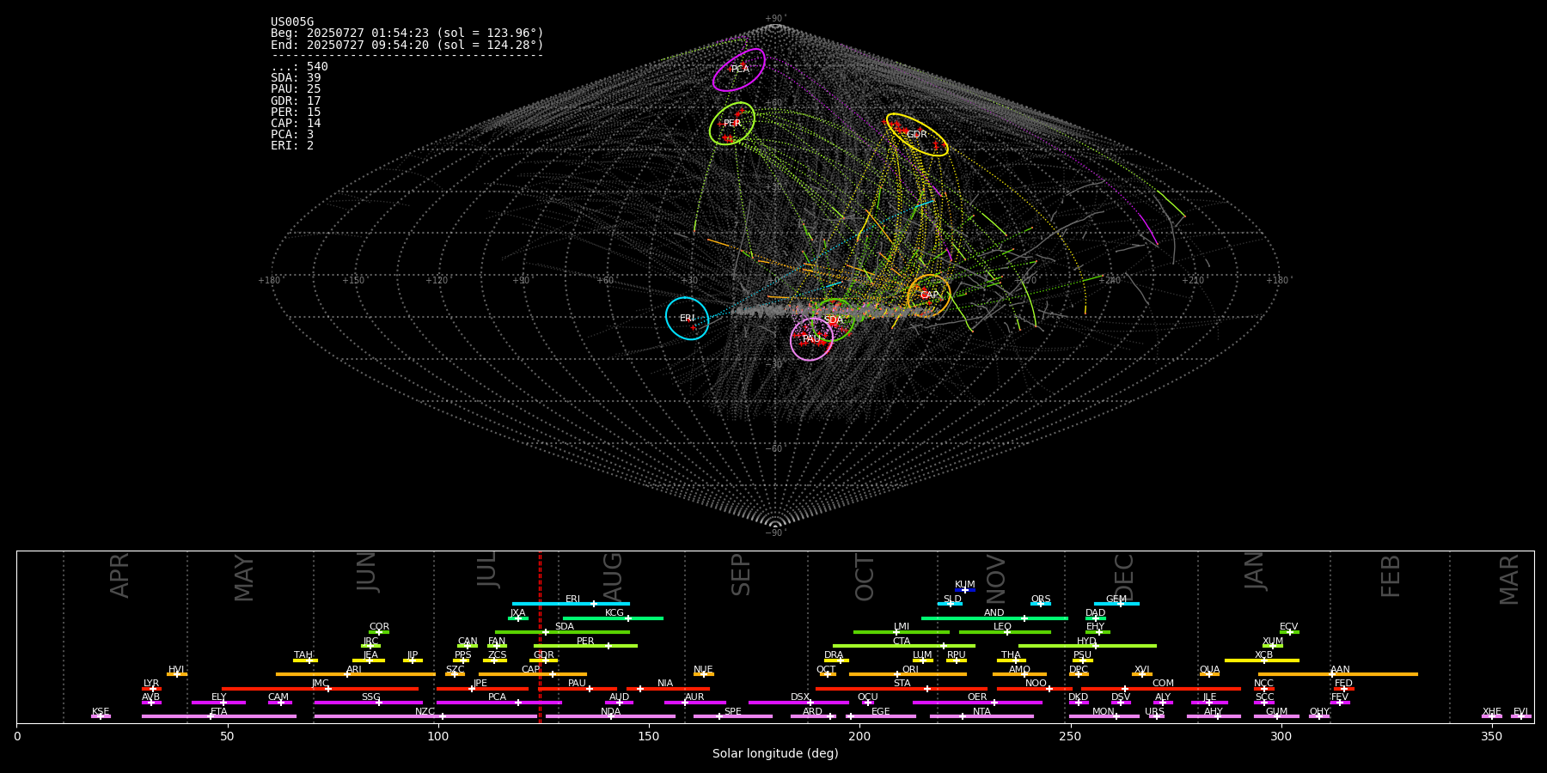1547x773 pixels.
Task: Click the KUM shower bar in timeline
Action: pyautogui.click(x=965, y=590)
